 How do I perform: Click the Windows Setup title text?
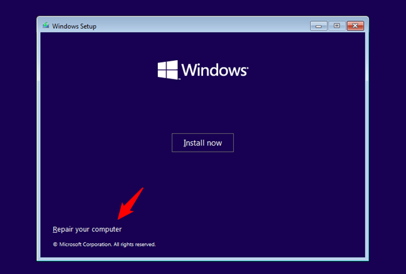click(x=74, y=26)
